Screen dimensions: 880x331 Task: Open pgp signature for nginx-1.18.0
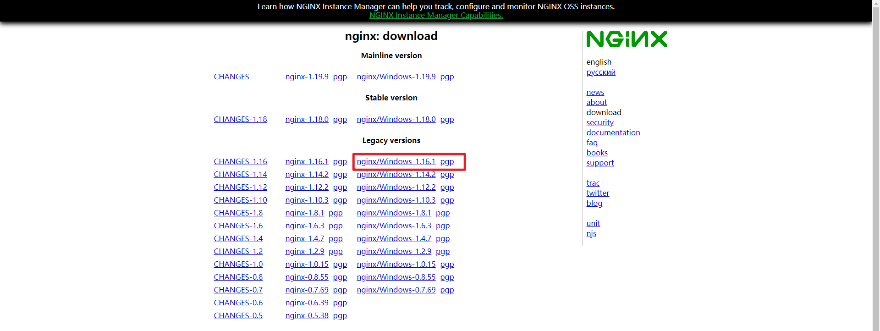point(340,120)
